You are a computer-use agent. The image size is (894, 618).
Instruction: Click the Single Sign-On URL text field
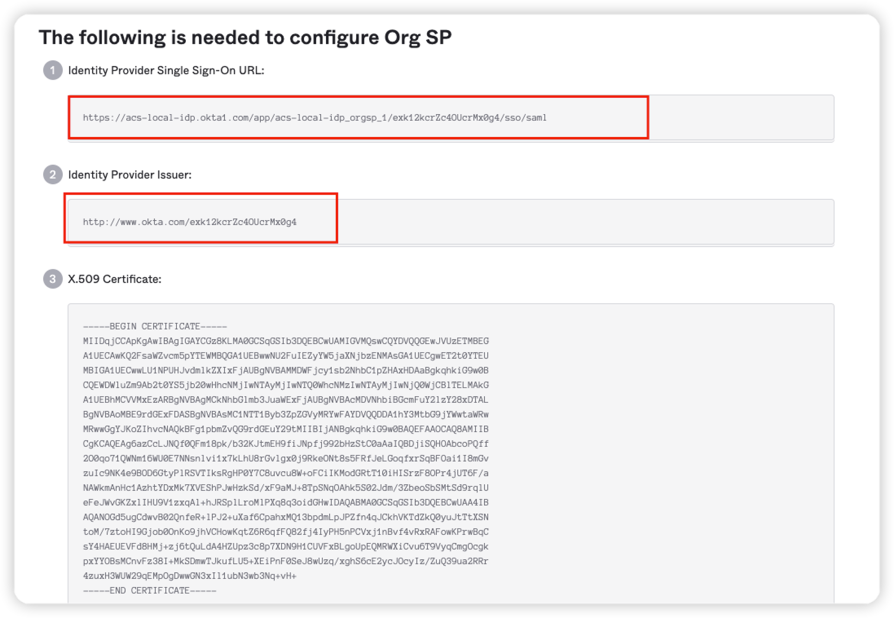pos(314,118)
